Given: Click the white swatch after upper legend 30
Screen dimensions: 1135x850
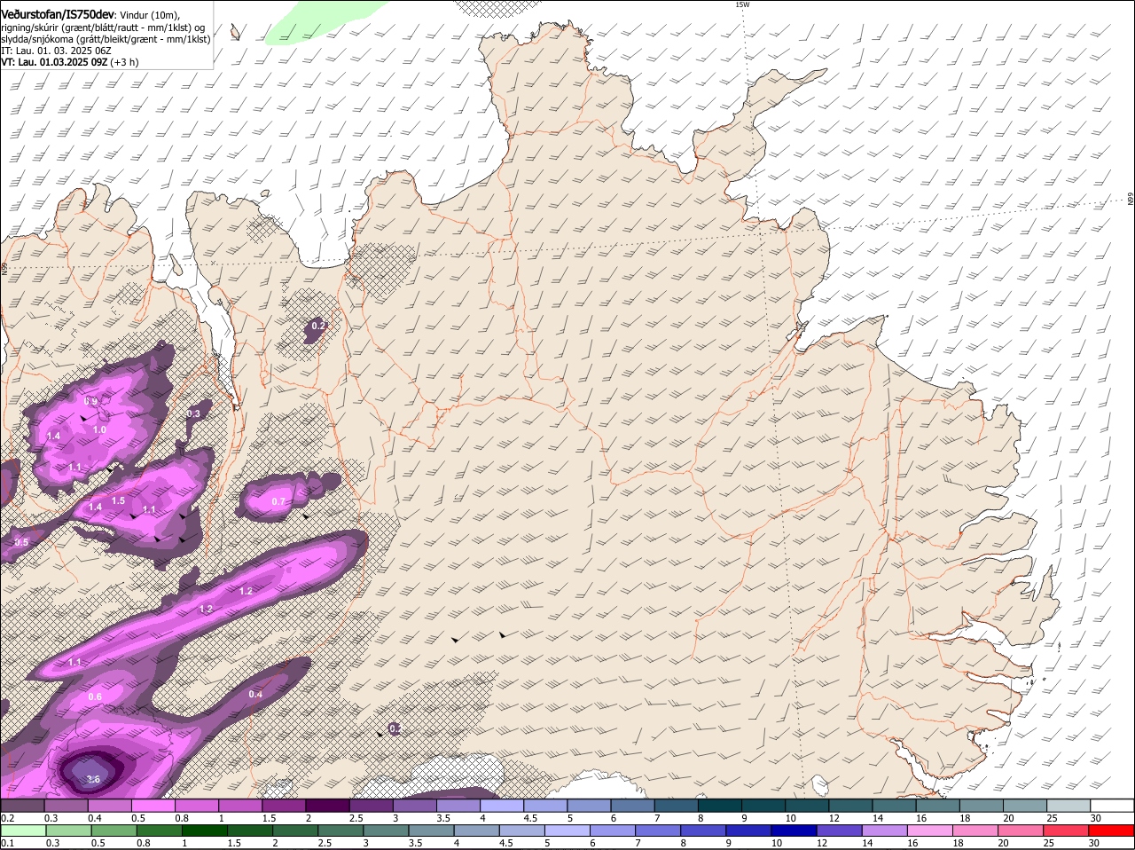Looking at the screenshot, I should pyautogui.click(x=1113, y=805).
